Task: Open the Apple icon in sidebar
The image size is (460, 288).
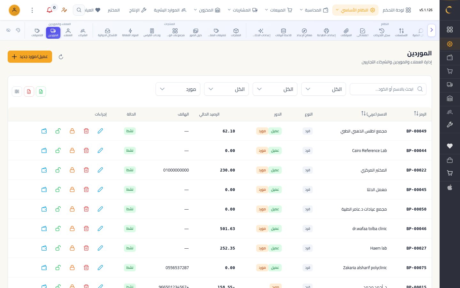Action: [x=450, y=188]
